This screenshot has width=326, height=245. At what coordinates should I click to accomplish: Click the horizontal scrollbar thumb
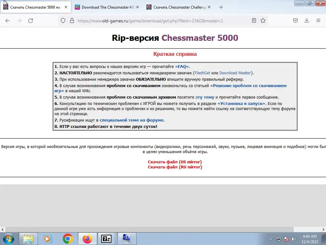point(149,229)
